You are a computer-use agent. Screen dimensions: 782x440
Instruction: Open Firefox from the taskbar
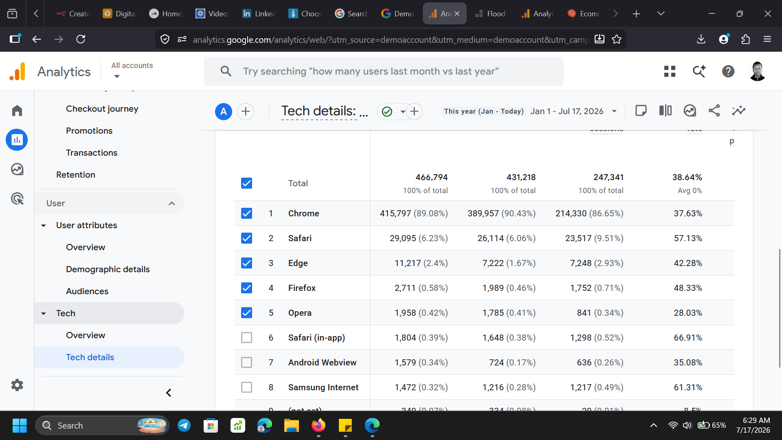pyautogui.click(x=319, y=426)
